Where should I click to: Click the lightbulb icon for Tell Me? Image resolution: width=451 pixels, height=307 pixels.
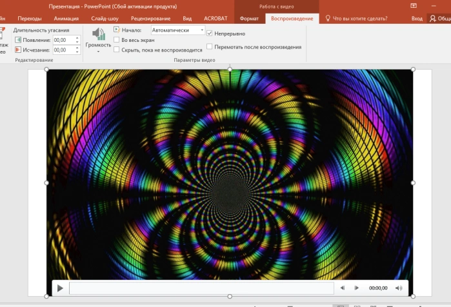pos(328,19)
